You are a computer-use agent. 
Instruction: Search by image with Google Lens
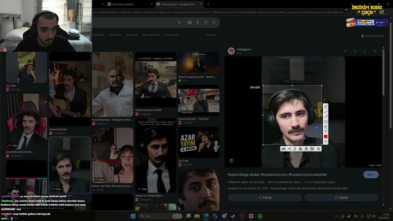206,22
